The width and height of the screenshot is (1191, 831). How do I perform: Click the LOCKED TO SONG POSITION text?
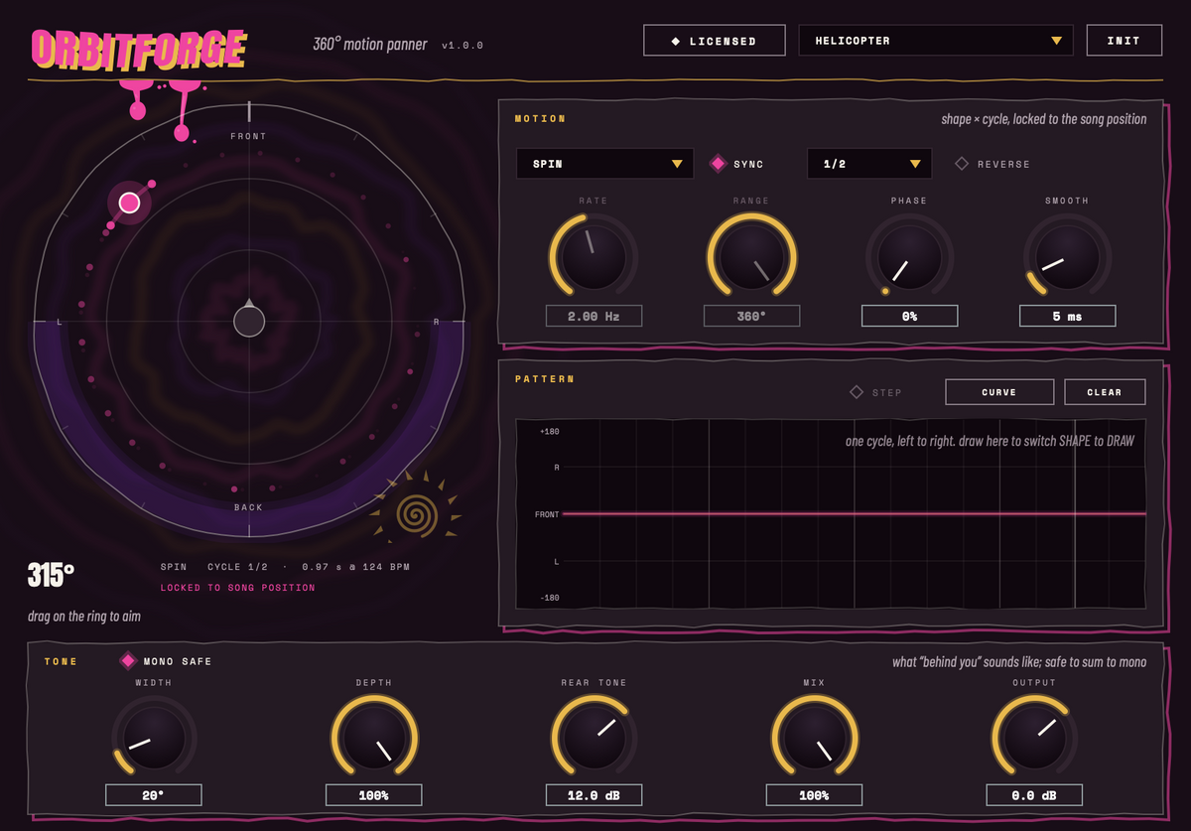tap(238, 588)
